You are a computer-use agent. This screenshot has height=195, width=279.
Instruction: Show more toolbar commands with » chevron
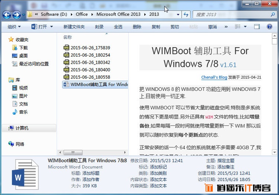pyautogui.click(x=226, y=27)
